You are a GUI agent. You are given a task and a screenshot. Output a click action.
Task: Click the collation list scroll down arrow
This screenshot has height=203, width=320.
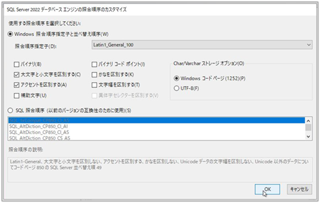pyautogui.click(x=309, y=137)
